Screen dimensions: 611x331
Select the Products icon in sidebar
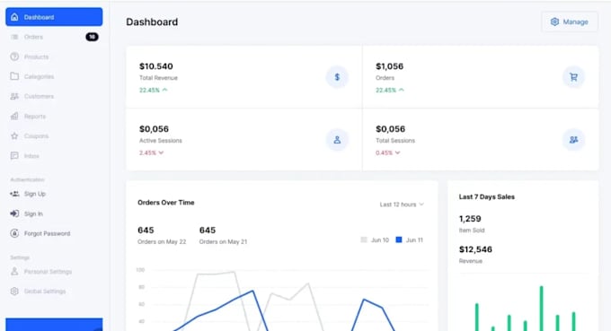coord(14,57)
